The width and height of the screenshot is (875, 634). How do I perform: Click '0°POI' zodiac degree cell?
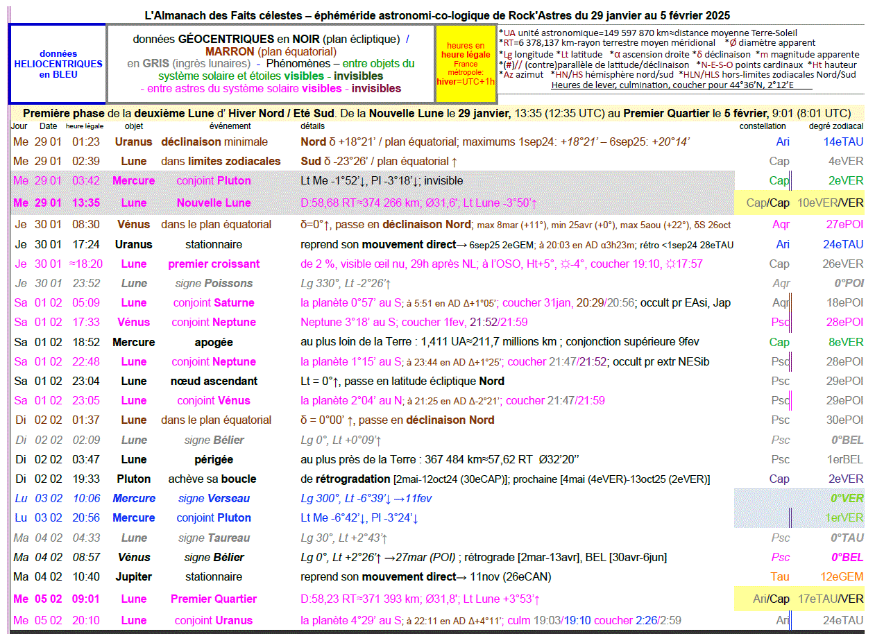(x=848, y=283)
